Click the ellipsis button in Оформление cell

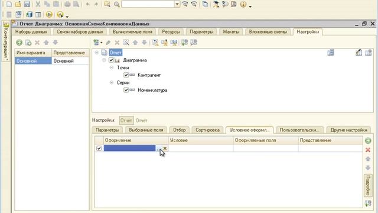pos(159,149)
